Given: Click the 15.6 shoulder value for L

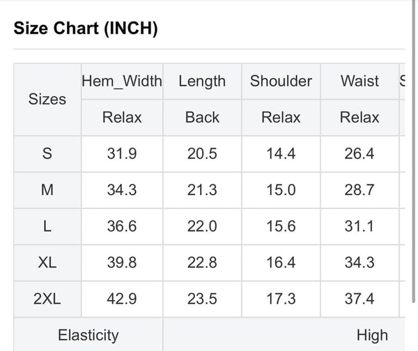Looking at the screenshot, I should (x=281, y=226).
